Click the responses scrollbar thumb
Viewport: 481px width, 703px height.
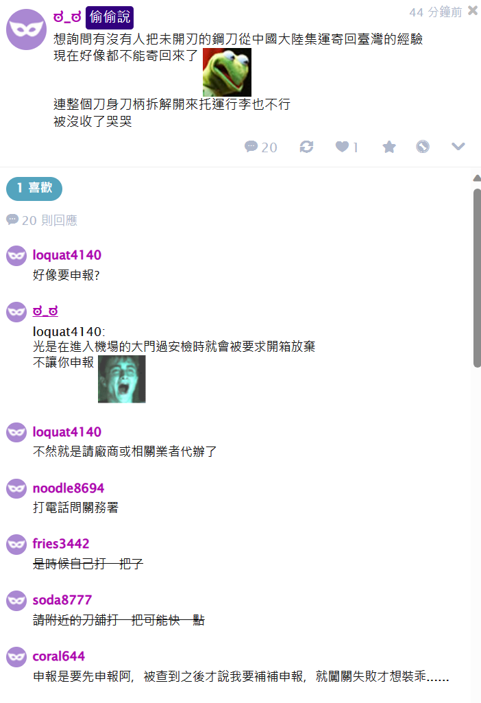(x=477, y=278)
